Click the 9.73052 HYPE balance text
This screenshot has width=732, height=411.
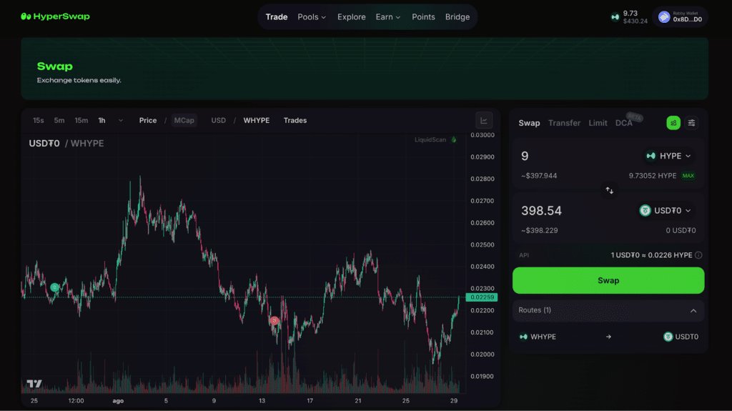coord(652,176)
